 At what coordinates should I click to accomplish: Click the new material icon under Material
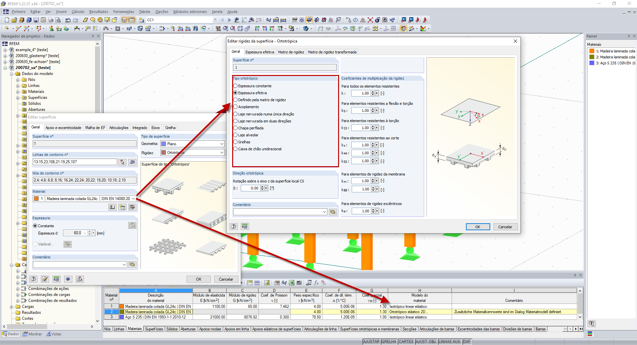[x=122, y=207]
